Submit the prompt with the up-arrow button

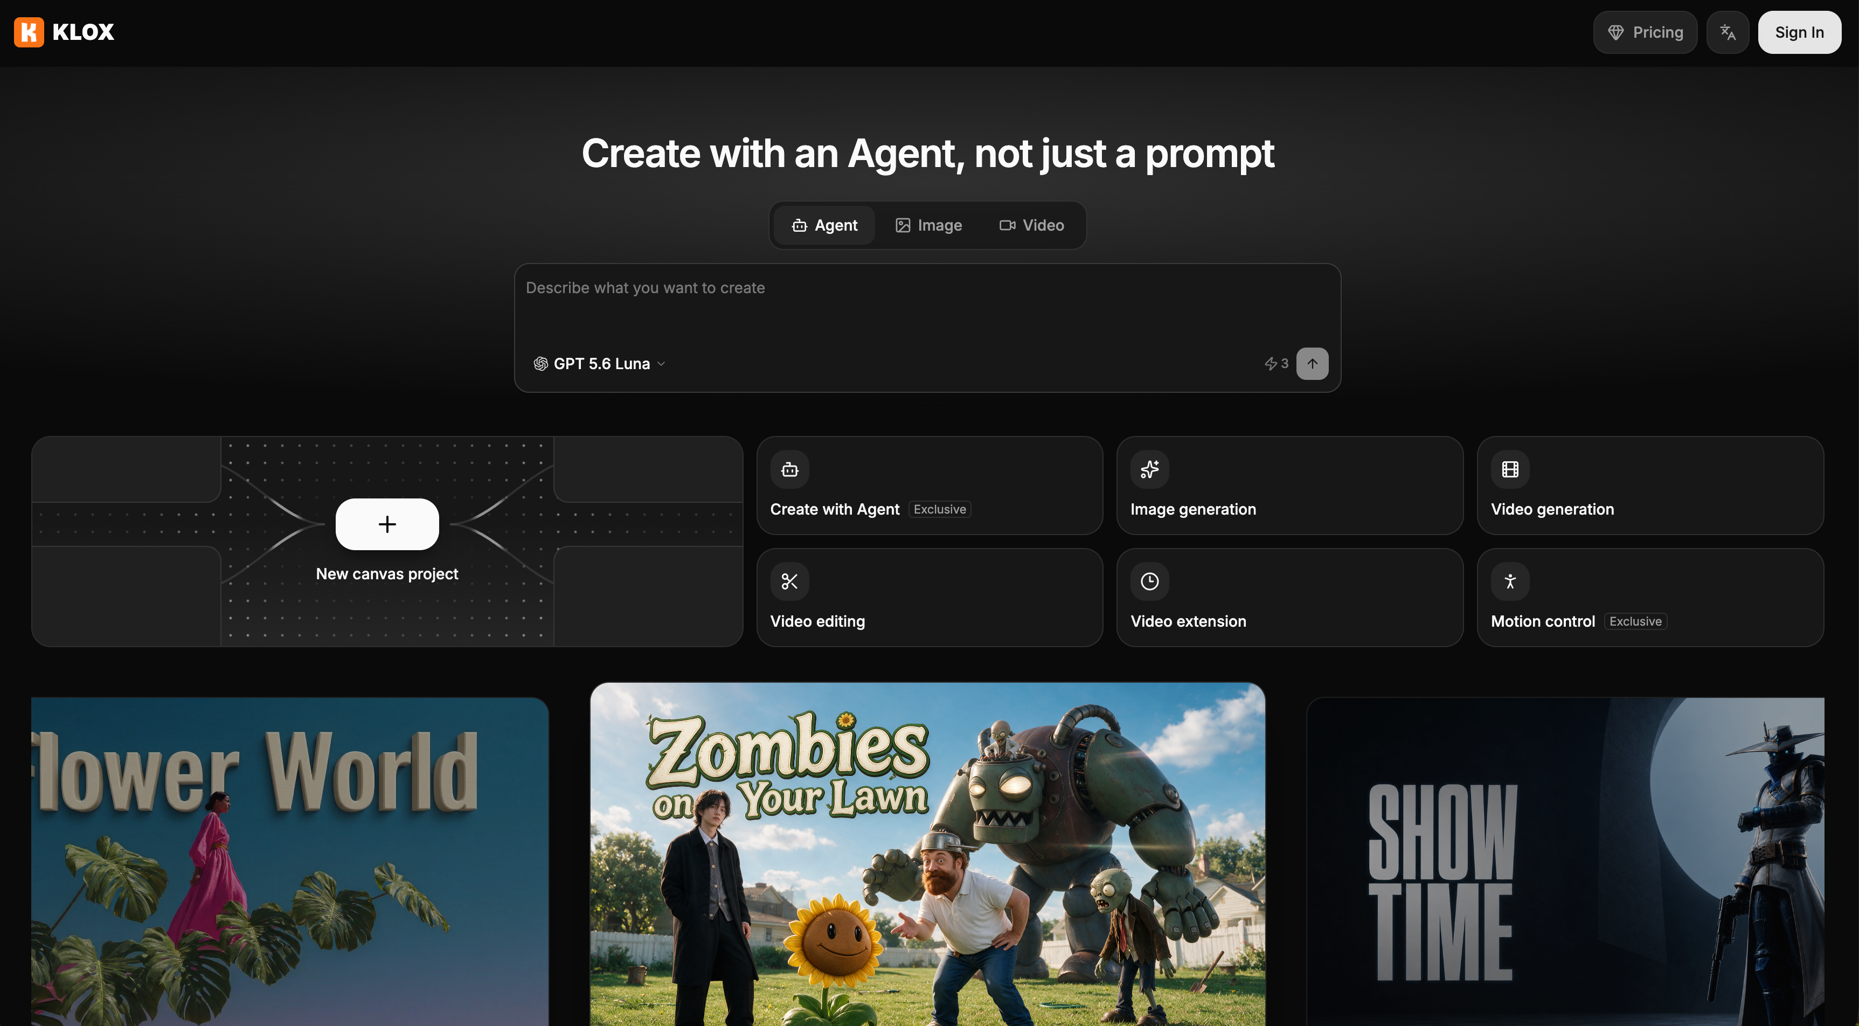[x=1312, y=364]
